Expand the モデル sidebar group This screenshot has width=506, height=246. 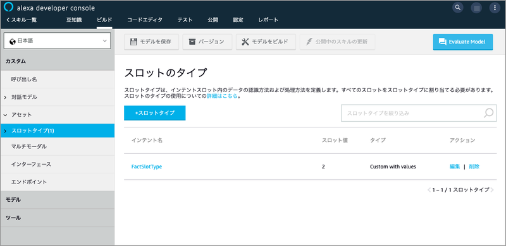tap(57, 199)
